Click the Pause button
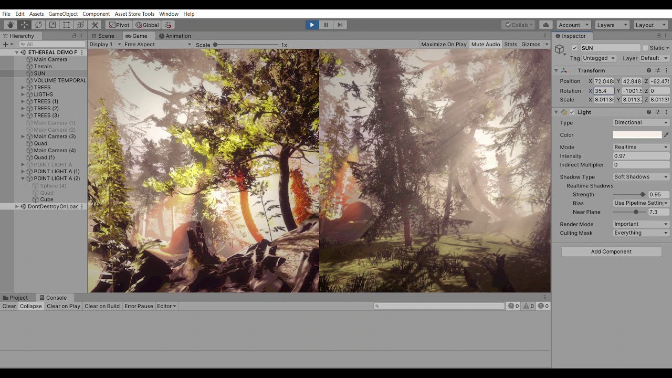Screen dimensions: 672x378 (326, 25)
